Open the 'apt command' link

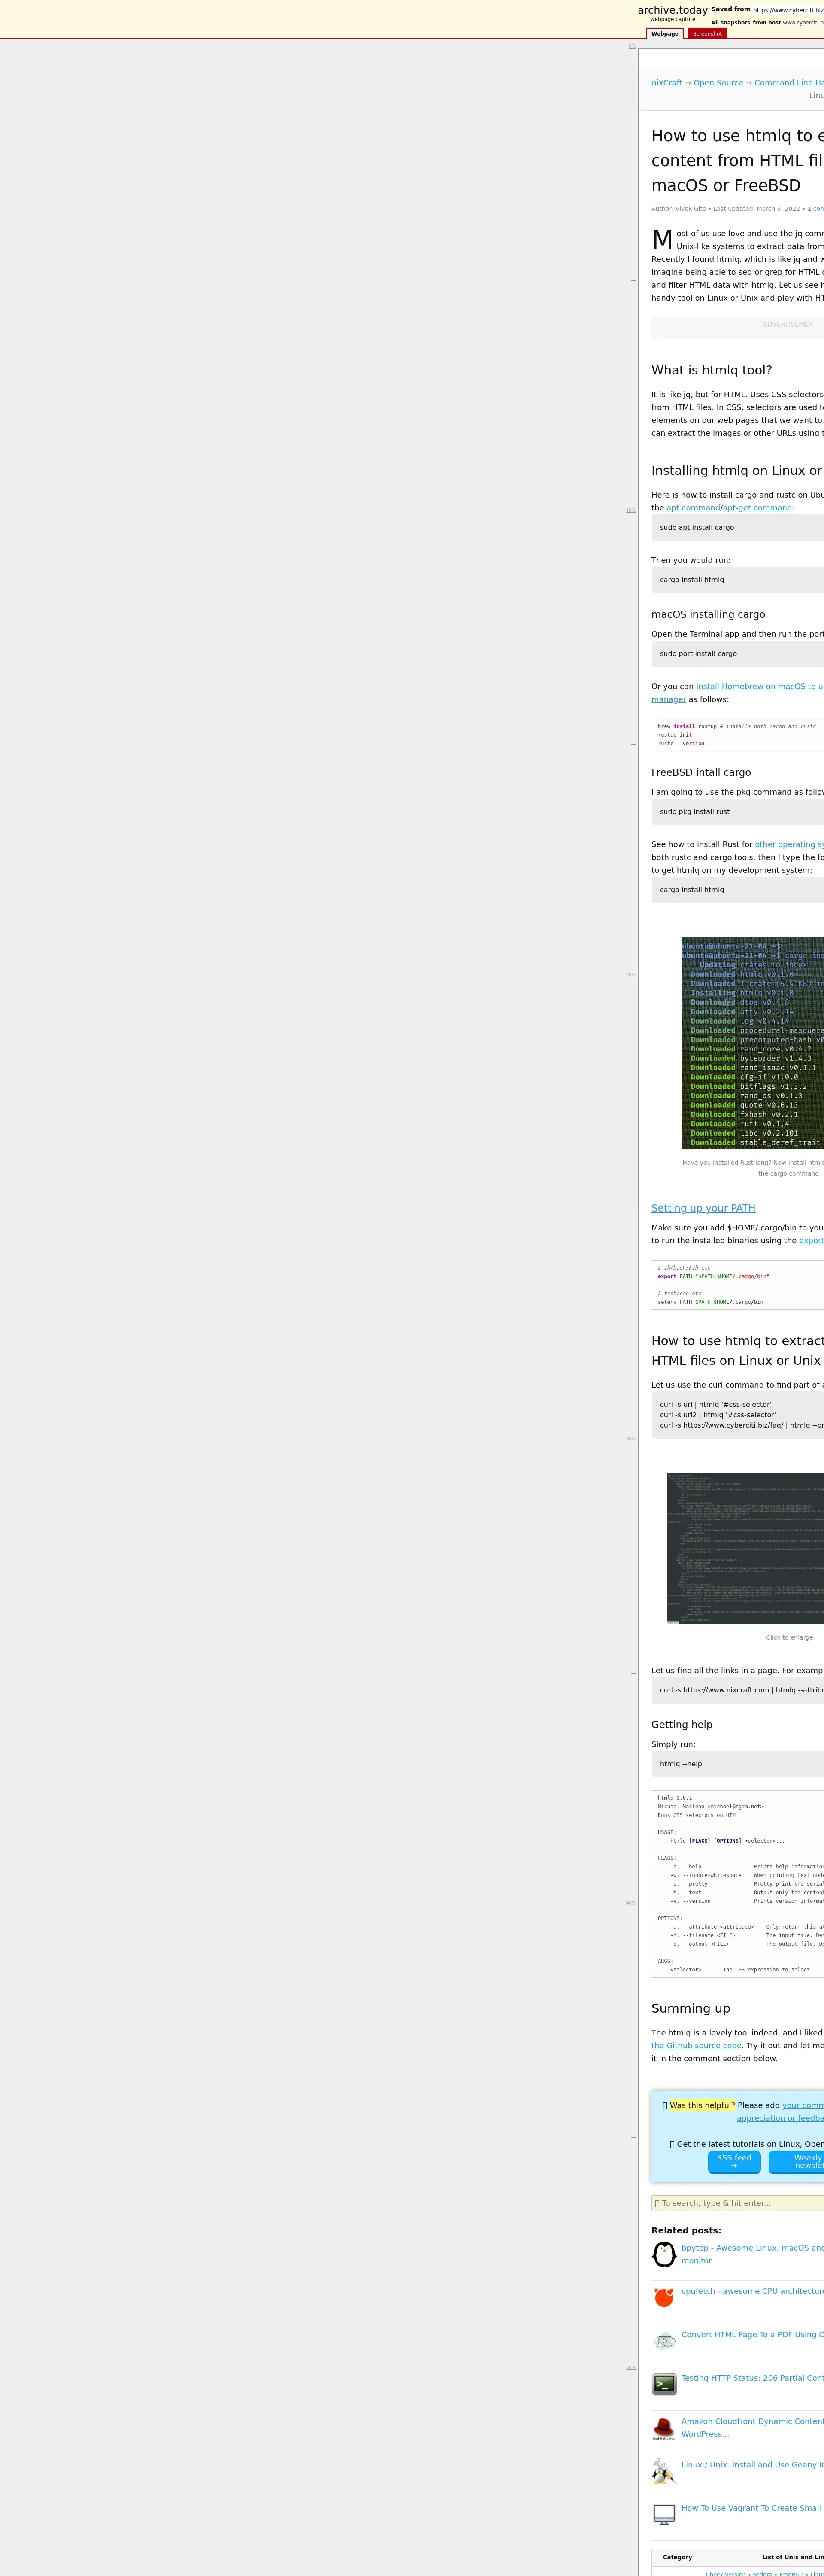coord(693,508)
